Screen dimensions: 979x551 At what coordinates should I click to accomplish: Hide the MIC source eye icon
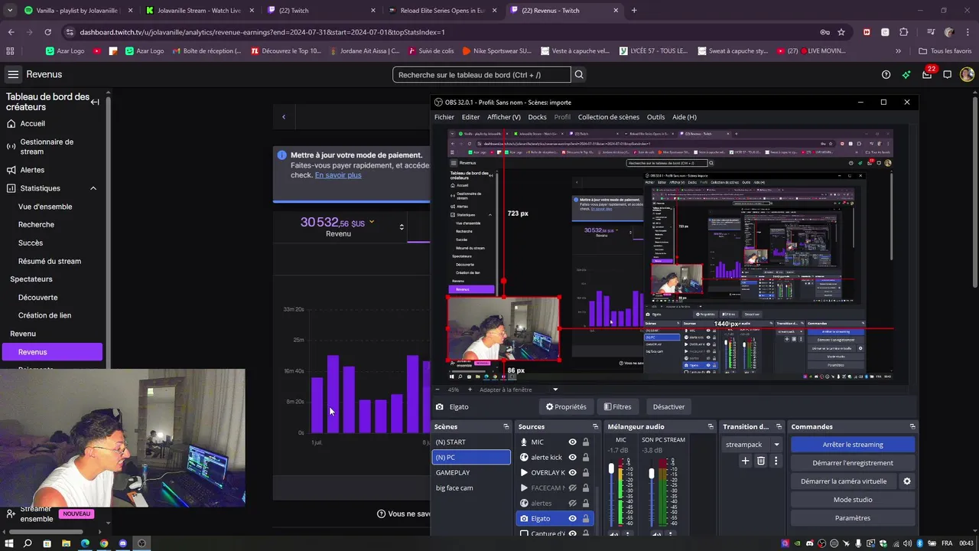[572, 442]
